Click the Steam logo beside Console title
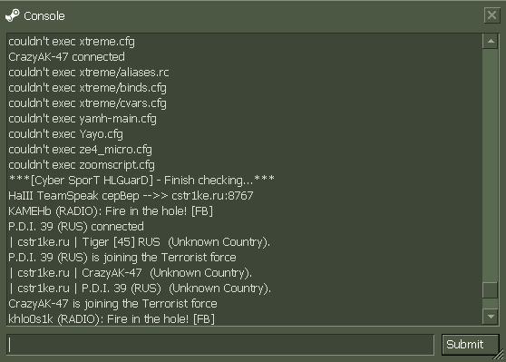 (13, 15)
